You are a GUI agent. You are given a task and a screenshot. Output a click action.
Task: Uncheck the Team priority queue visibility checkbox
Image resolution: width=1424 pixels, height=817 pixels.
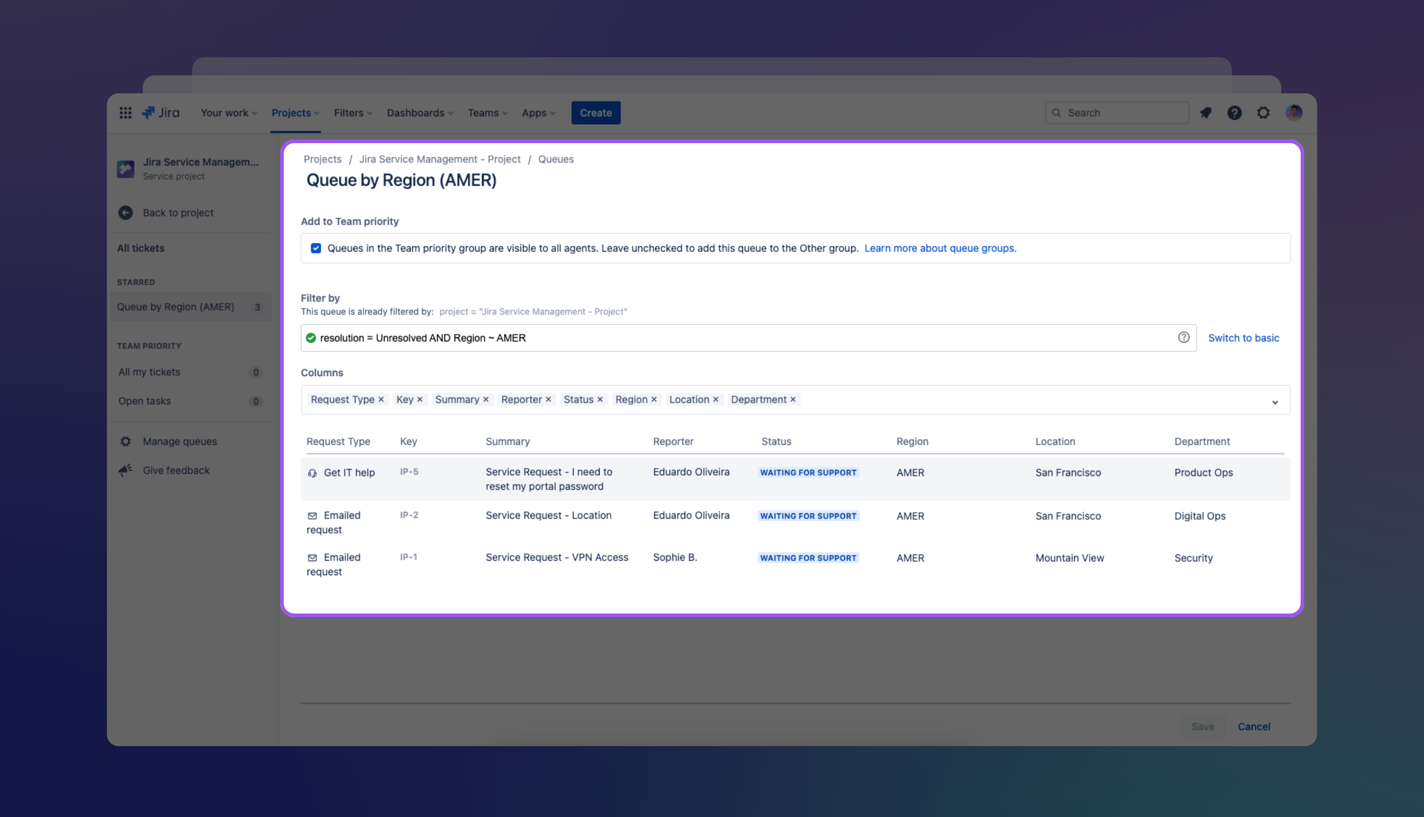click(316, 248)
